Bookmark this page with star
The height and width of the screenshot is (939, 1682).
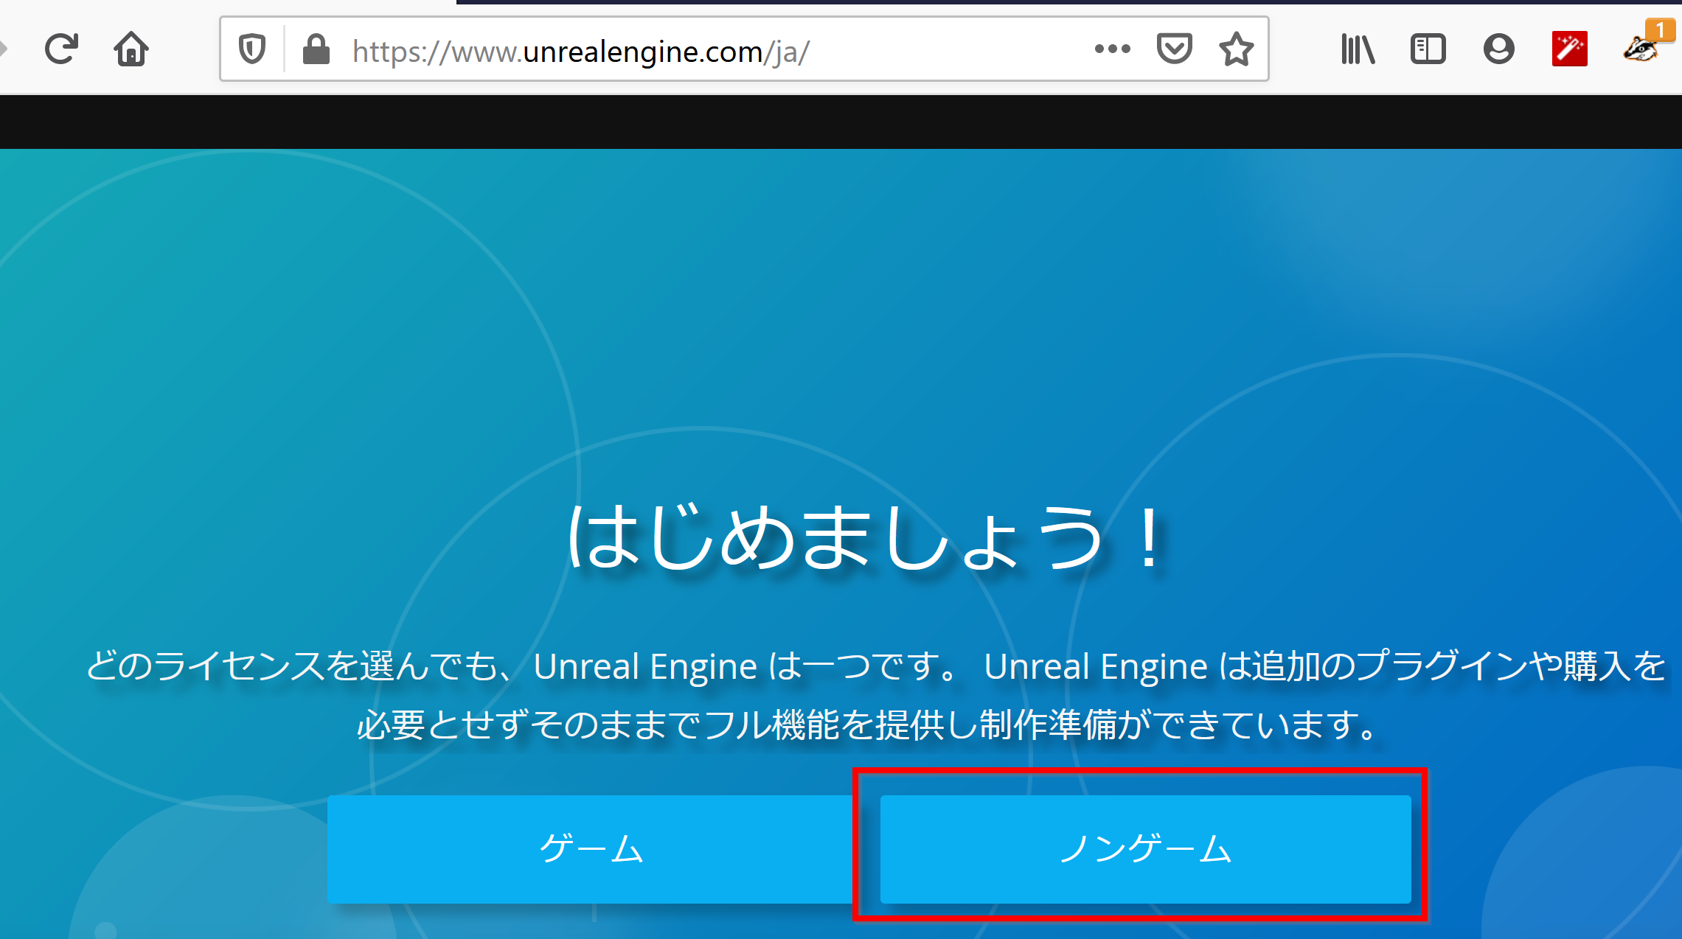click(x=1236, y=49)
